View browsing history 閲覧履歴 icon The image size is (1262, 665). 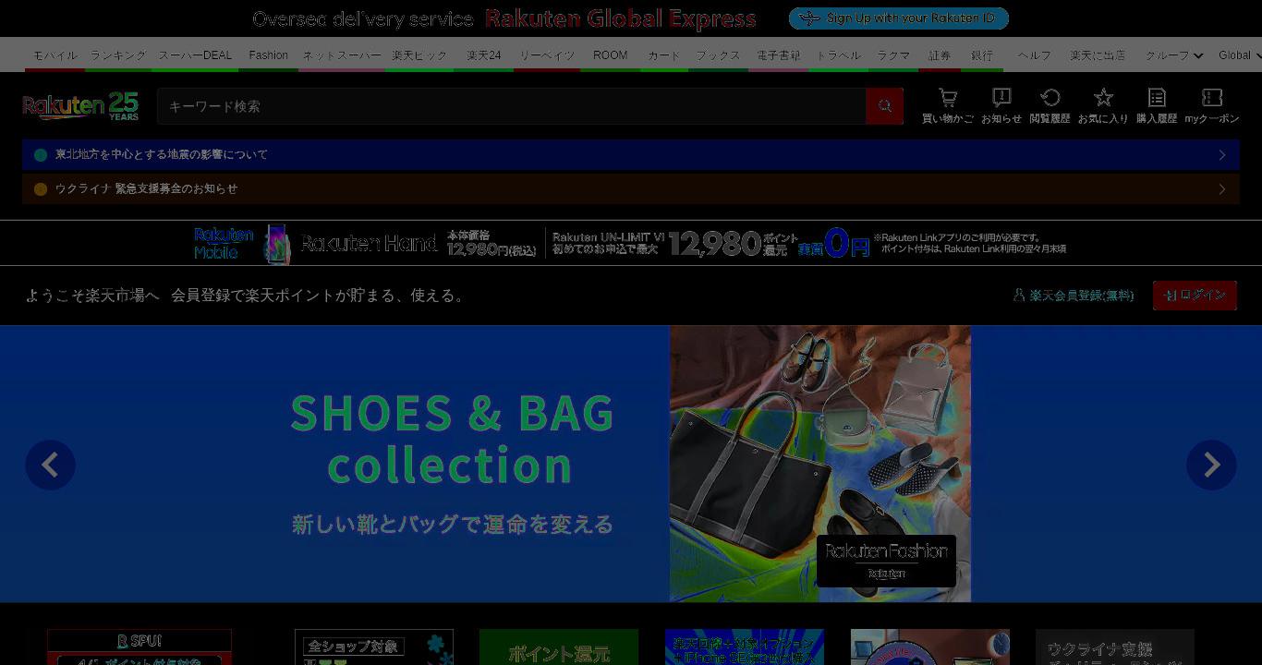tap(1050, 105)
